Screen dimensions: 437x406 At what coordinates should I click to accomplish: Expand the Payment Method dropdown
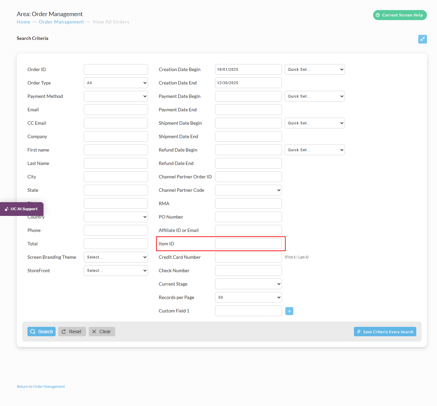click(x=116, y=96)
